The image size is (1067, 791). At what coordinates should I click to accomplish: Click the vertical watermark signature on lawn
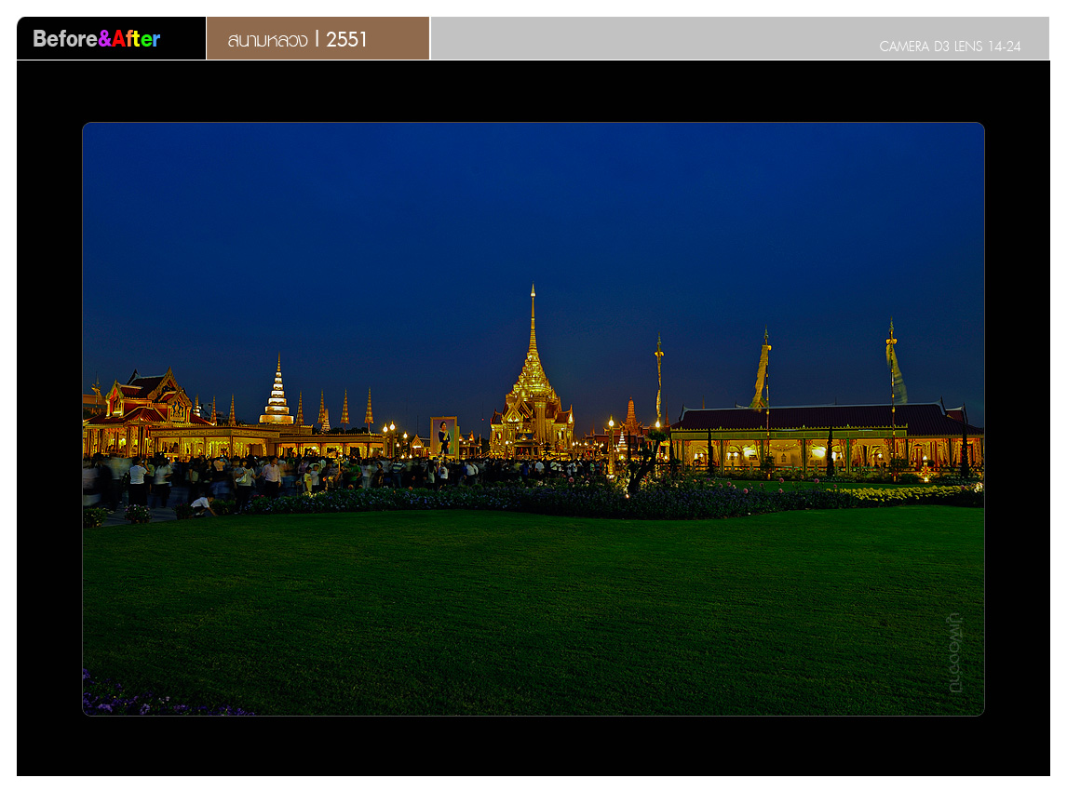(x=953, y=652)
